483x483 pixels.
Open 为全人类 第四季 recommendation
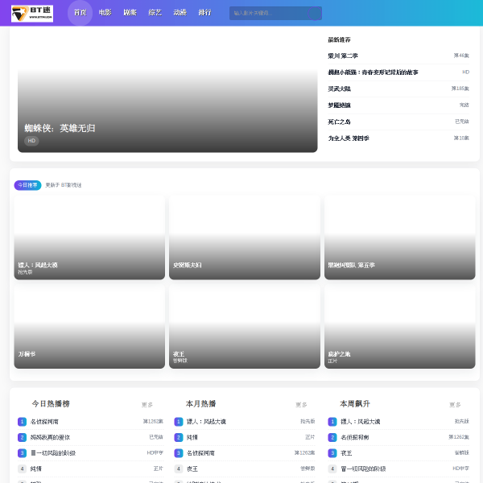pyautogui.click(x=398, y=138)
